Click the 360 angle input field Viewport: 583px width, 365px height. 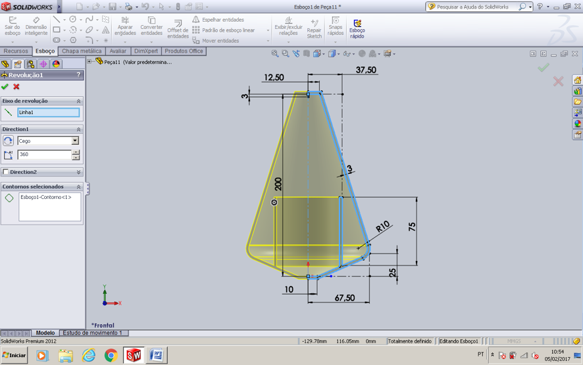click(44, 154)
